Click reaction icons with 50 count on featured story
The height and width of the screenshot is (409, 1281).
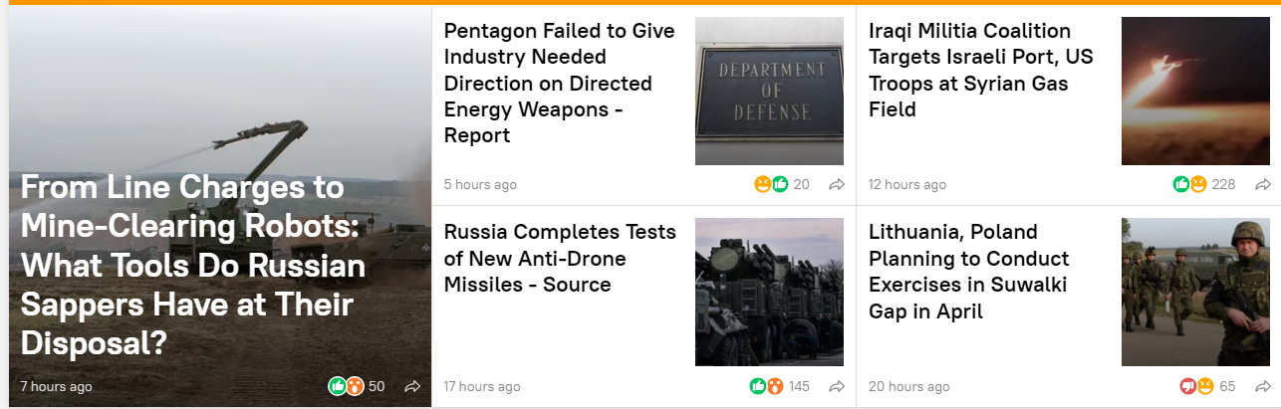[x=346, y=386]
